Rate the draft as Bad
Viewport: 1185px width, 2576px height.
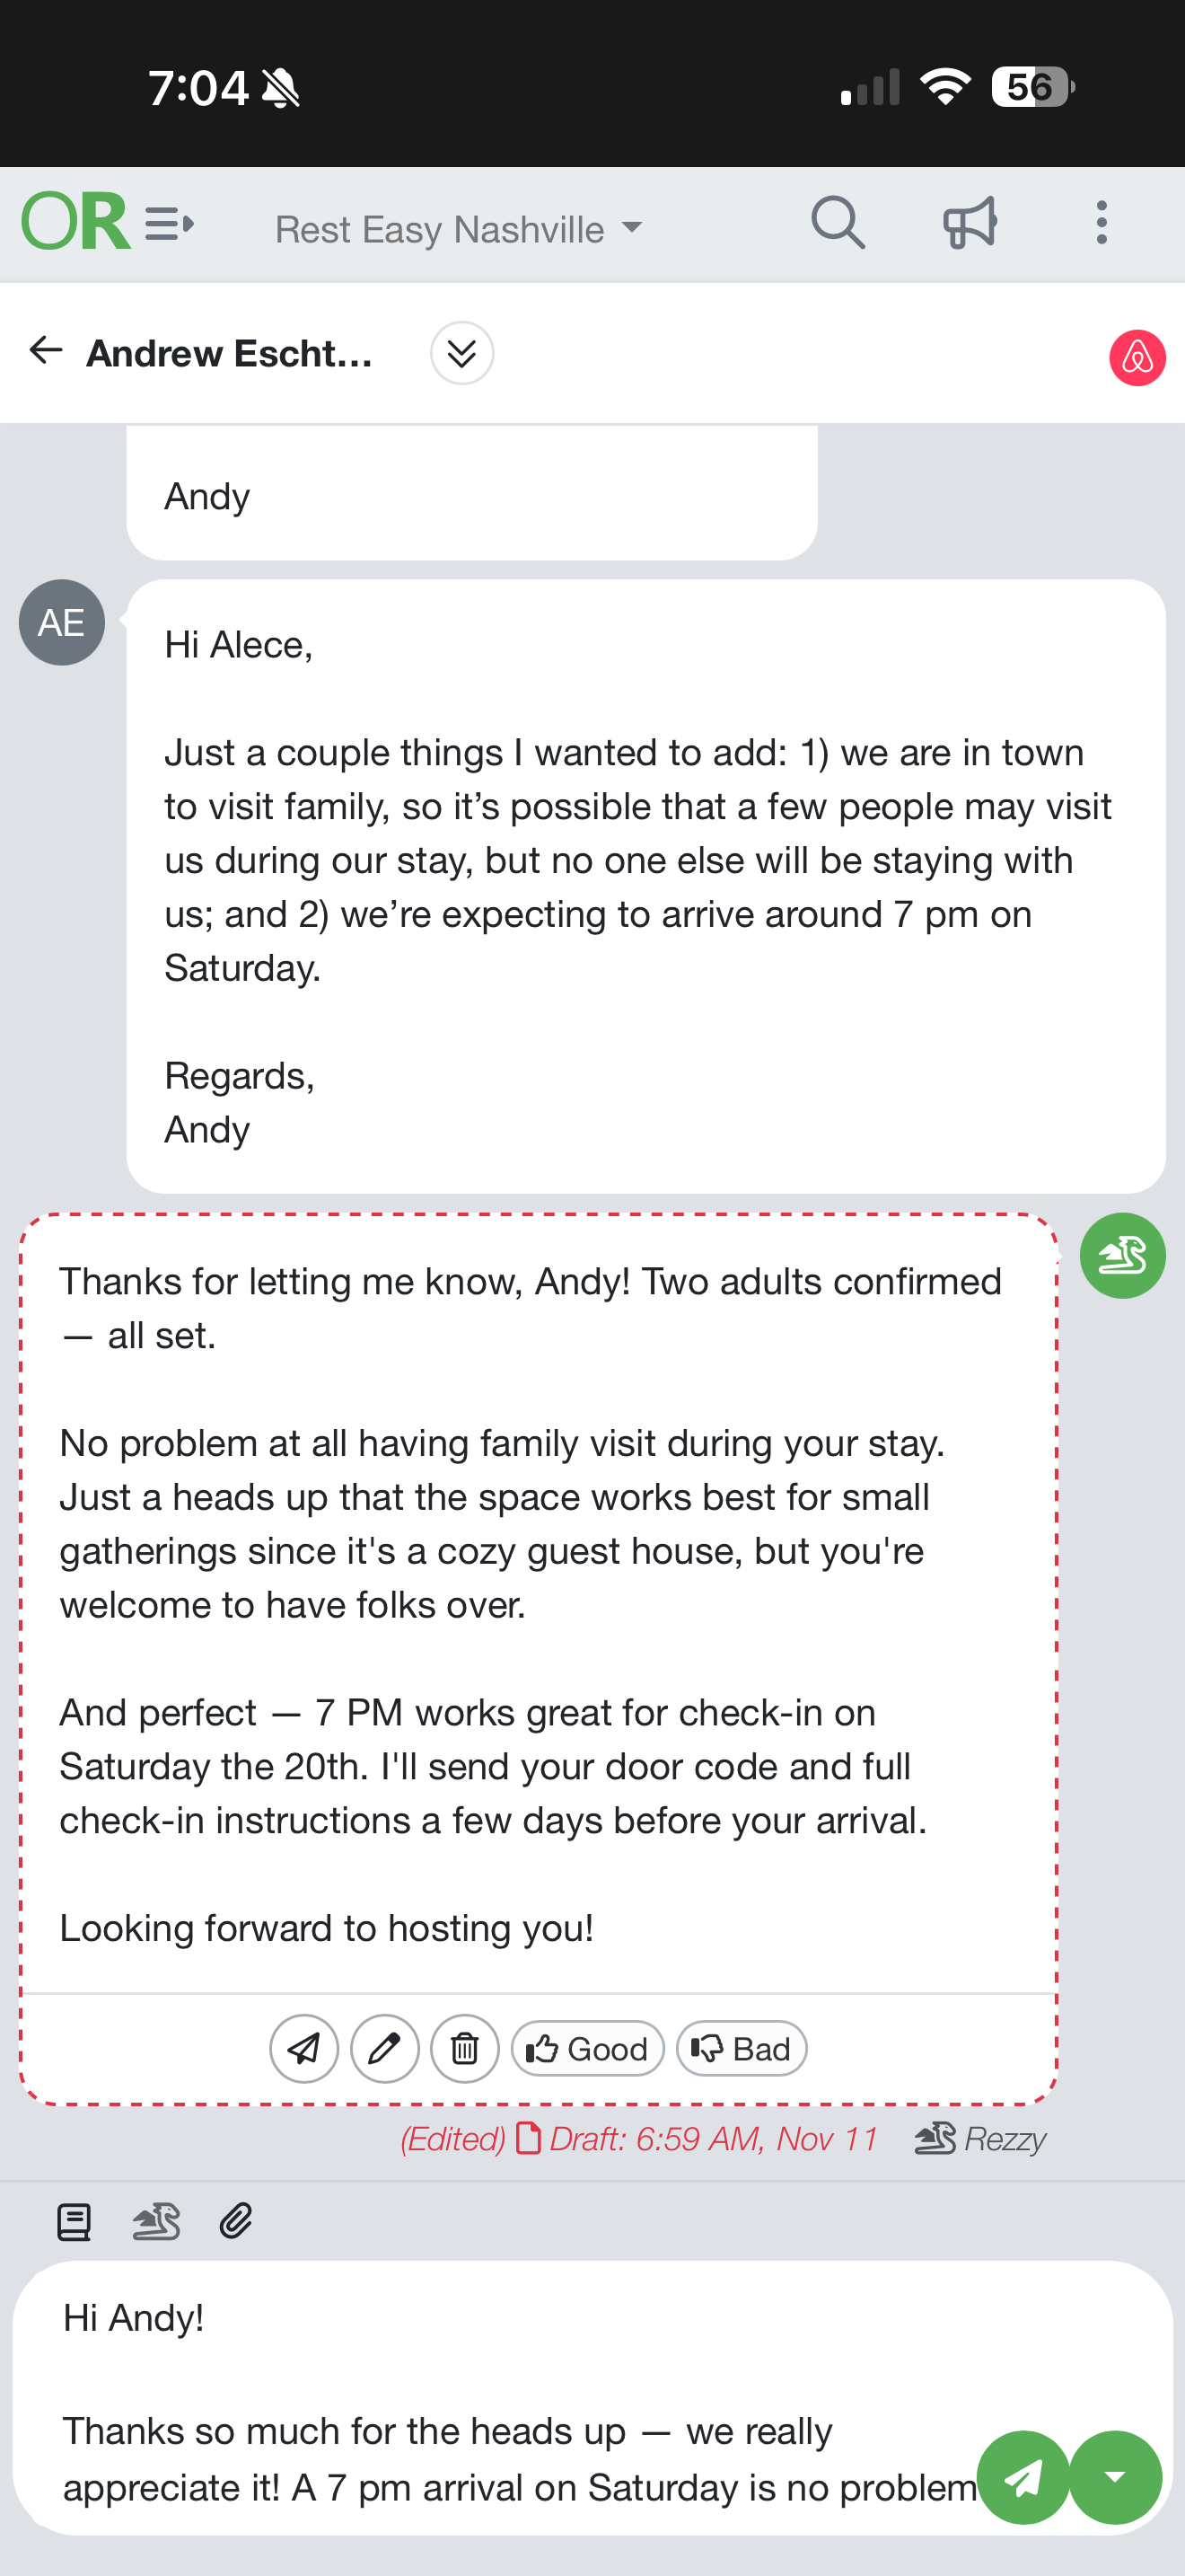click(x=742, y=2049)
